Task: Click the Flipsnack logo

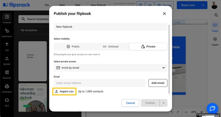Action: pos(17,5)
